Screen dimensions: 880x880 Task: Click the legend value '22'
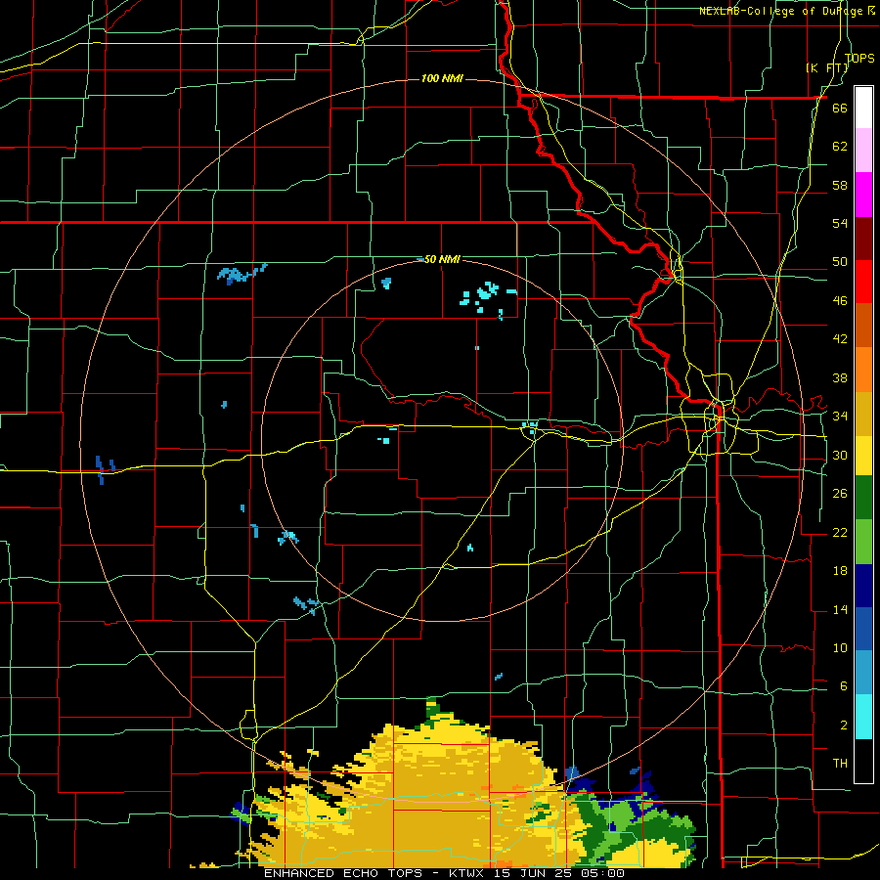(840, 532)
